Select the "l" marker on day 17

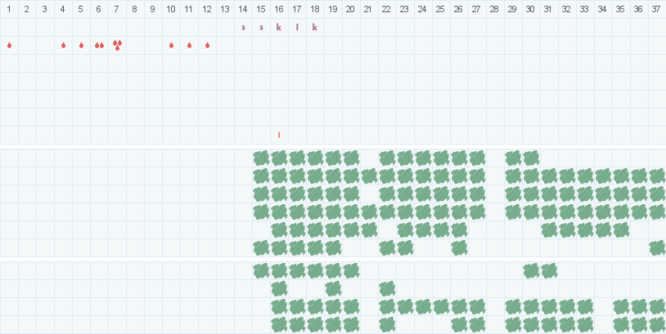click(x=297, y=27)
